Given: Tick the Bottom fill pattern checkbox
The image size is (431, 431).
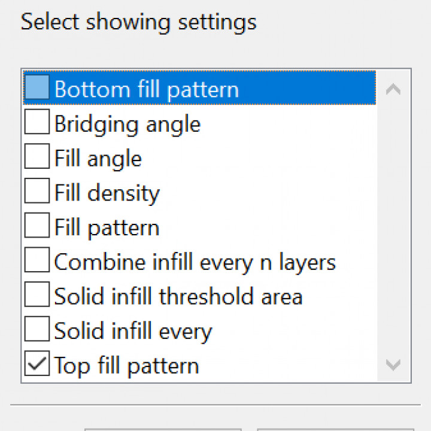Looking at the screenshot, I should coord(37,89).
